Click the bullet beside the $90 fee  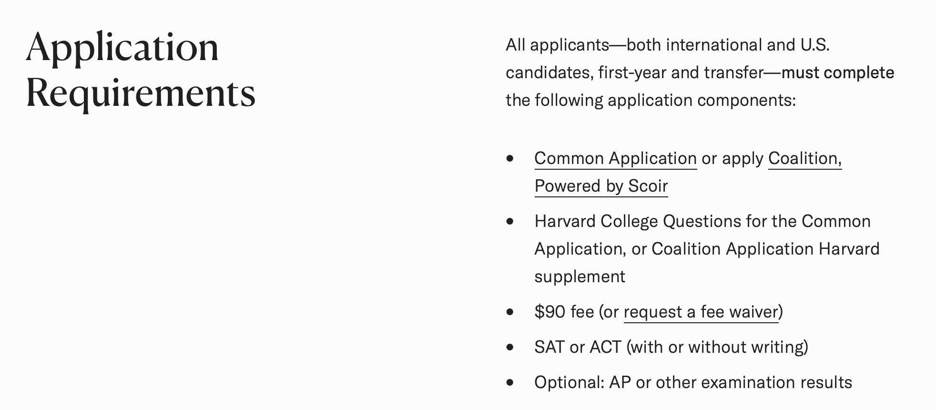pyautogui.click(x=510, y=312)
